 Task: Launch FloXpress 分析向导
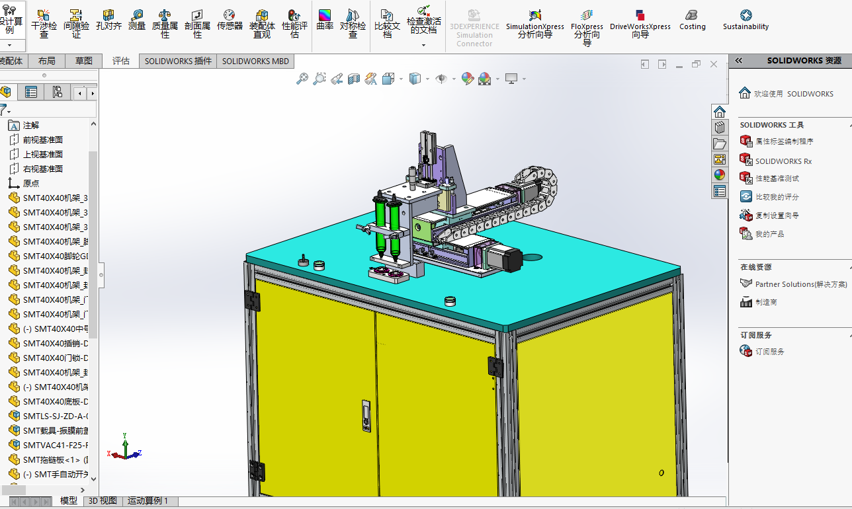click(587, 27)
